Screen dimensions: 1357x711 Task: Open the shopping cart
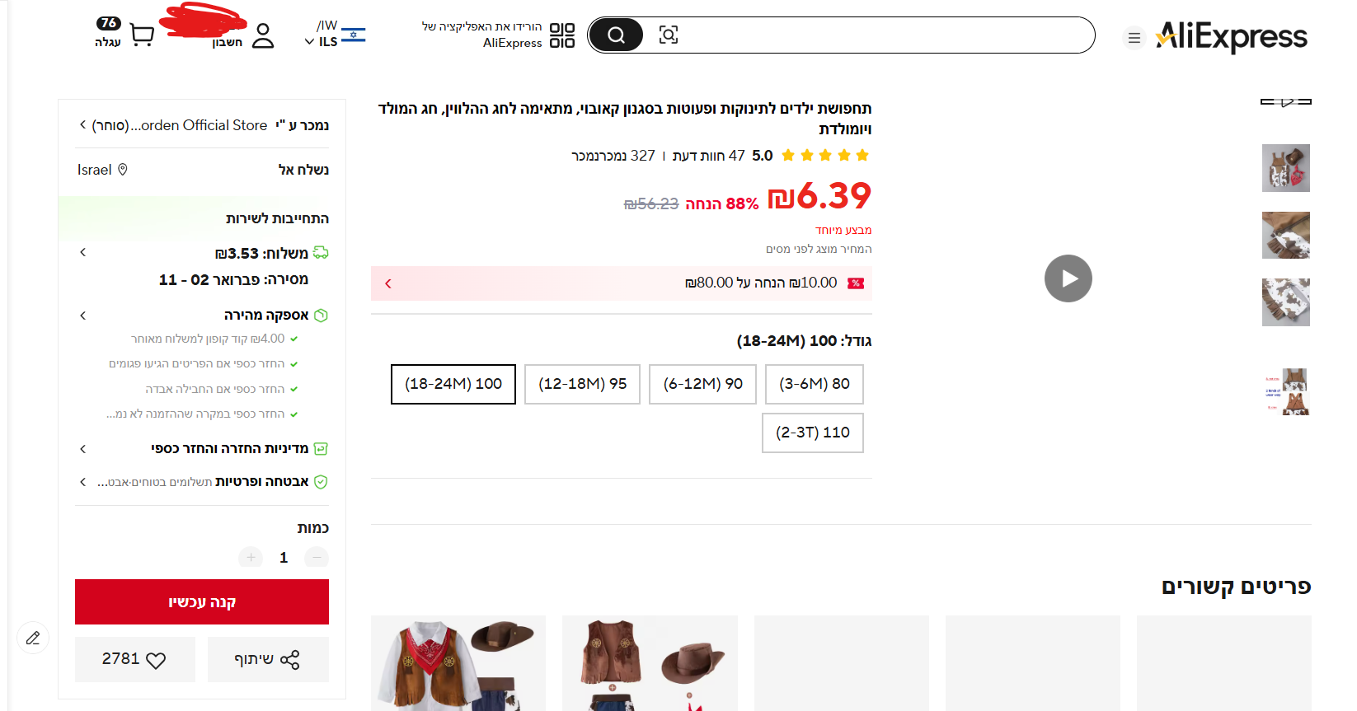pyautogui.click(x=142, y=35)
